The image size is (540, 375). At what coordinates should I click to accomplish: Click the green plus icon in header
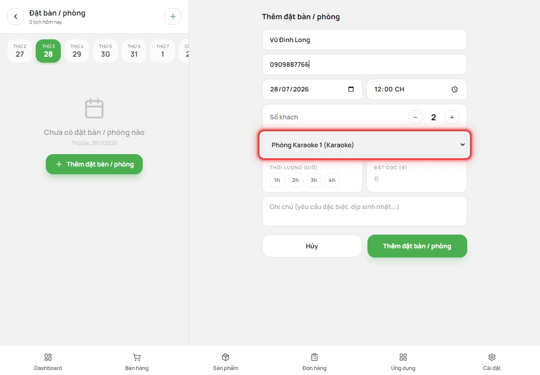point(173,16)
